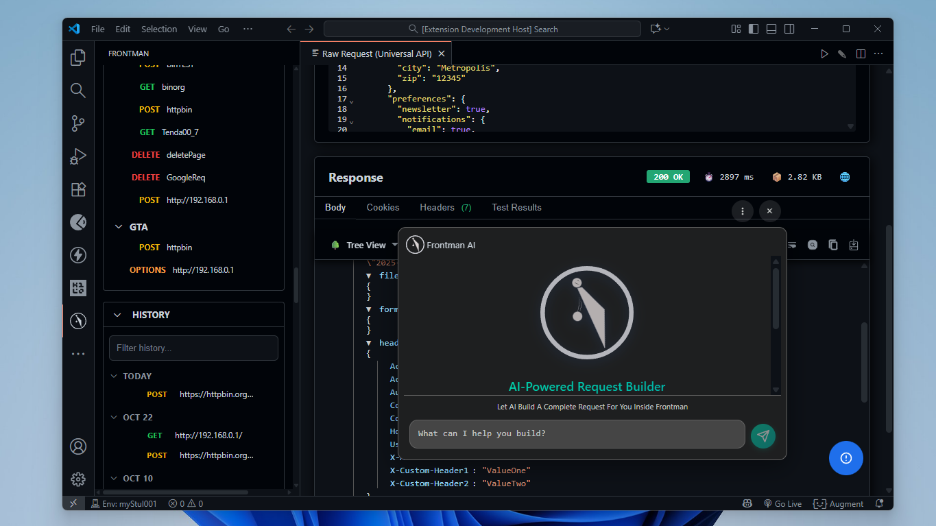Go back with the left arrow
Image resolution: width=936 pixels, height=526 pixels.
[x=291, y=29]
